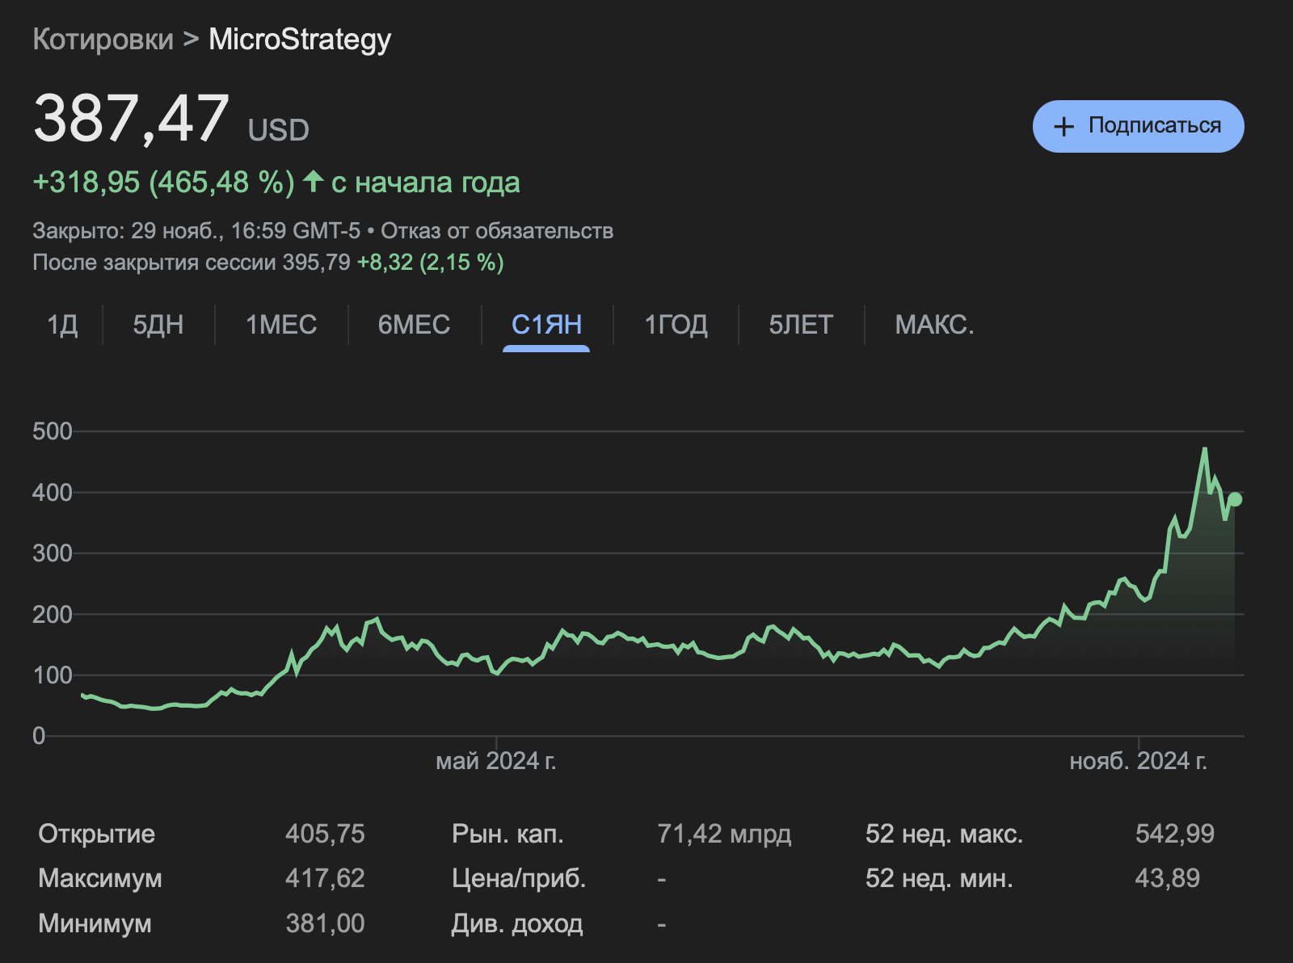Image resolution: width=1293 pixels, height=963 pixels.
Task: Click the май 2024 г. axis label
Action: pos(496,761)
